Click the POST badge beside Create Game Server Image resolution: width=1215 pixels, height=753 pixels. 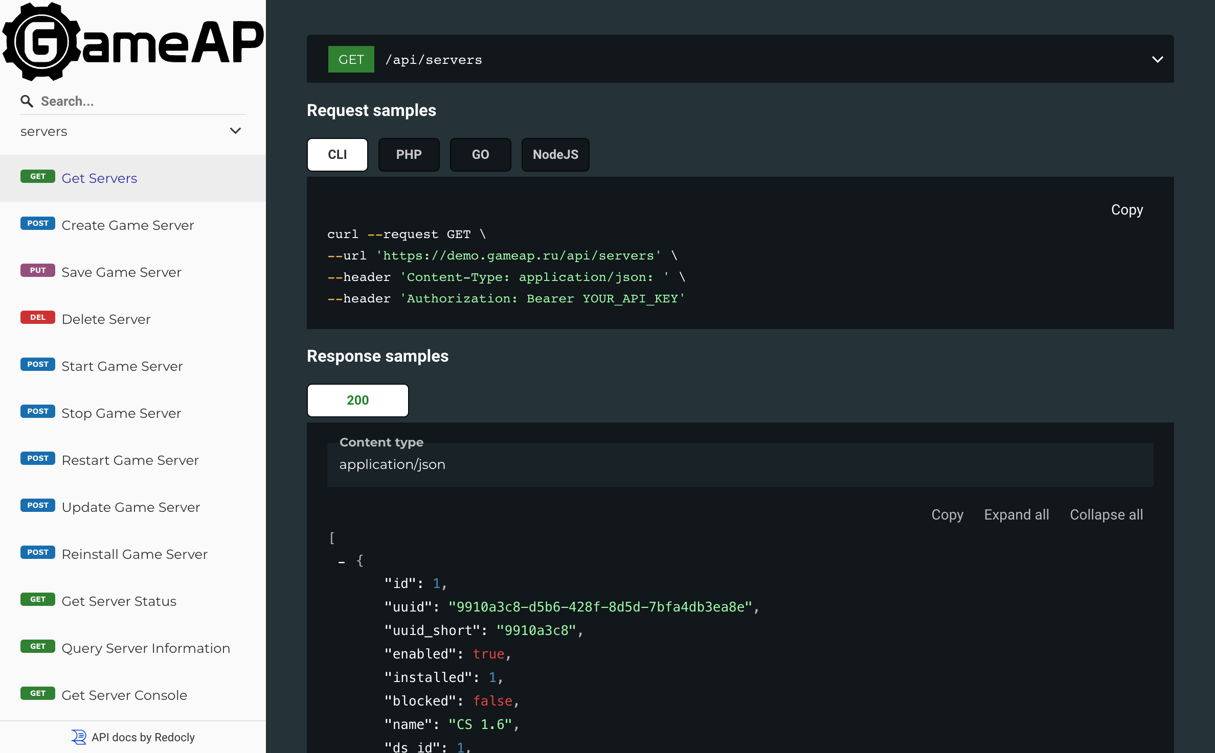pos(37,223)
